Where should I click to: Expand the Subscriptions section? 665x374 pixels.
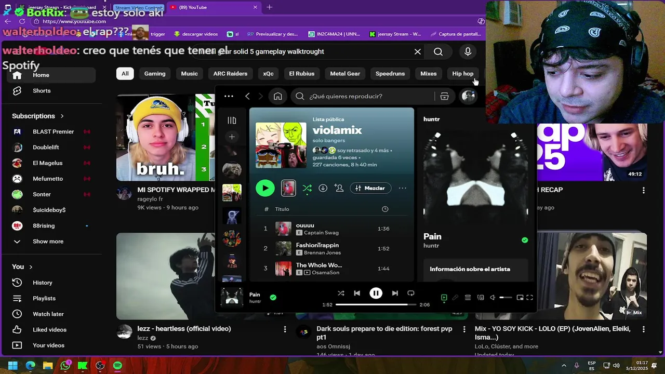coord(38,116)
